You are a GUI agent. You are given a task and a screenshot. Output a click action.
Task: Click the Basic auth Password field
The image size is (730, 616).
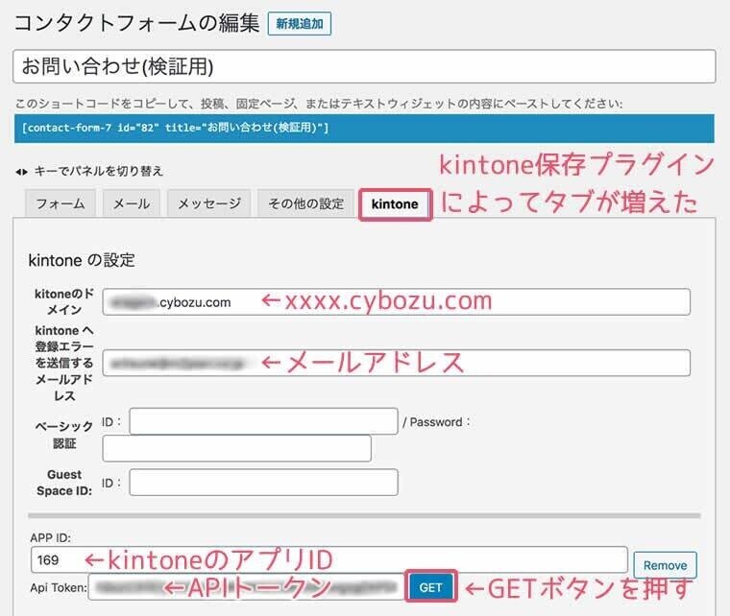(236, 448)
